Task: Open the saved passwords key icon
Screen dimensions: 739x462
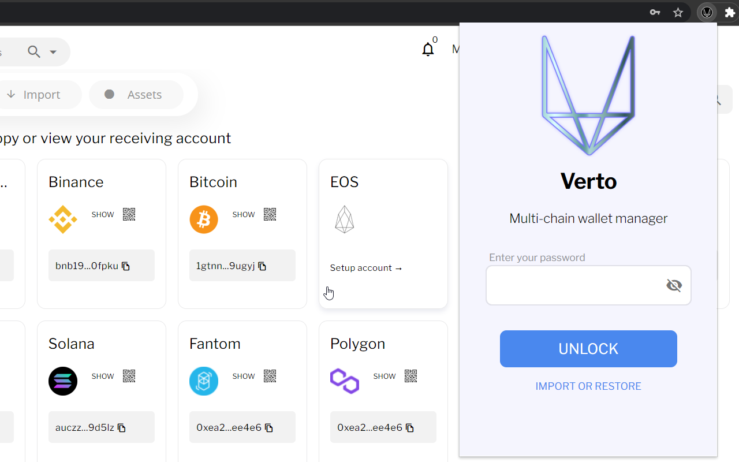Action: [655, 12]
